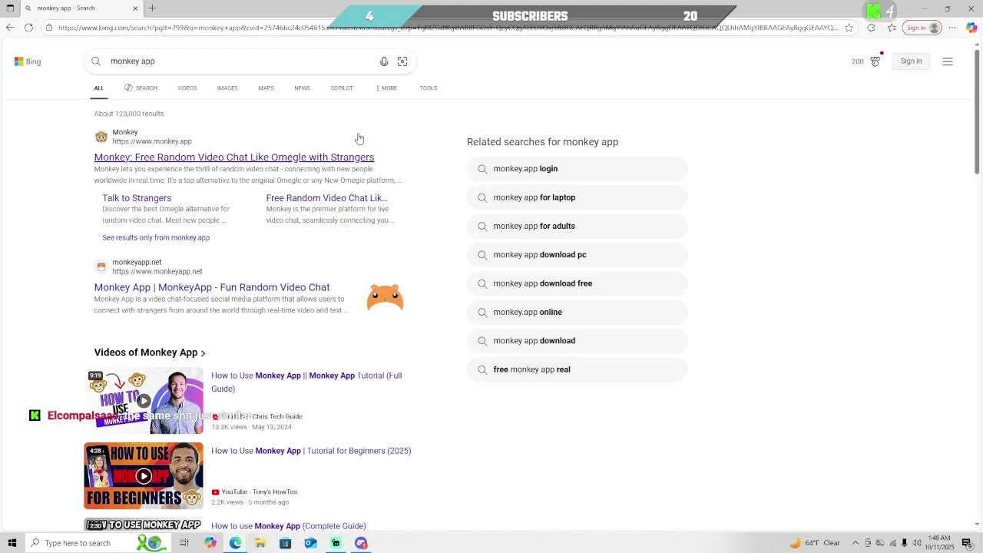Open 'Monkey App | MonkeyApp - Fun Random Video Chat'
983x553 pixels.
pos(212,287)
